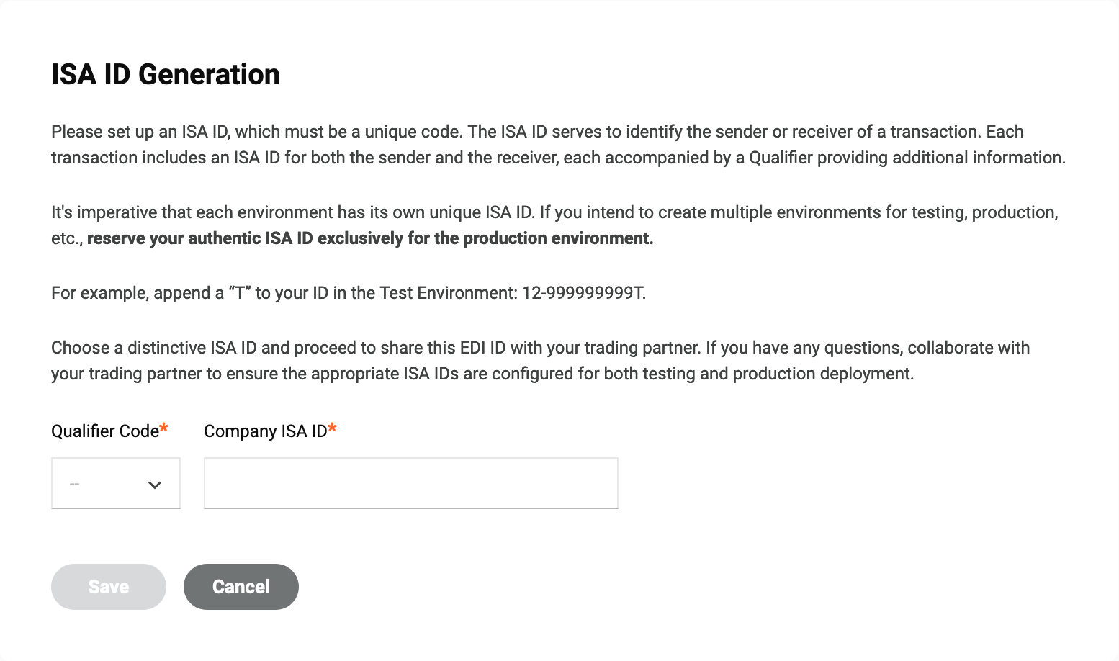This screenshot has width=1119, height=661.
Task: Click the ISA ID Generation heading
Action: coord(166,74)
